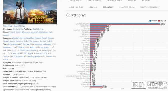This screenshot has height=91, width=168.
Task: Click the Battlegrounds game cover image
Action: tap(30, 12)
